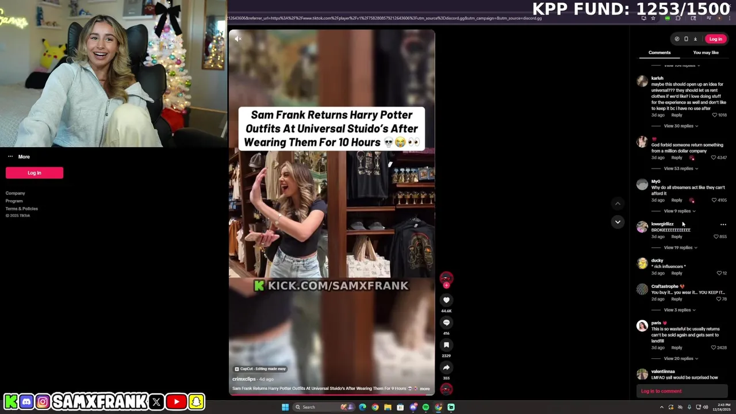Go to previous video with up arrow

[x=618, y=203]
